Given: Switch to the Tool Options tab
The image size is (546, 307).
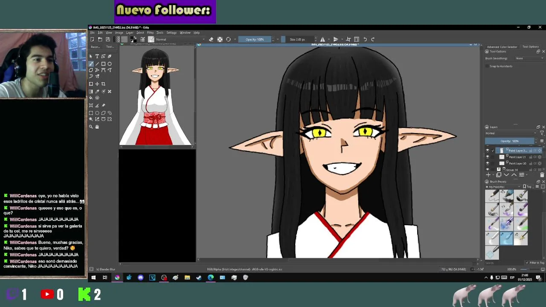Looking at the screenshot, I should pos(531,47).
